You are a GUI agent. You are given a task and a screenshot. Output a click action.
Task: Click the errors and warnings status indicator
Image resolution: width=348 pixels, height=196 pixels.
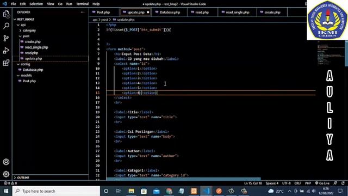(10, 183)
